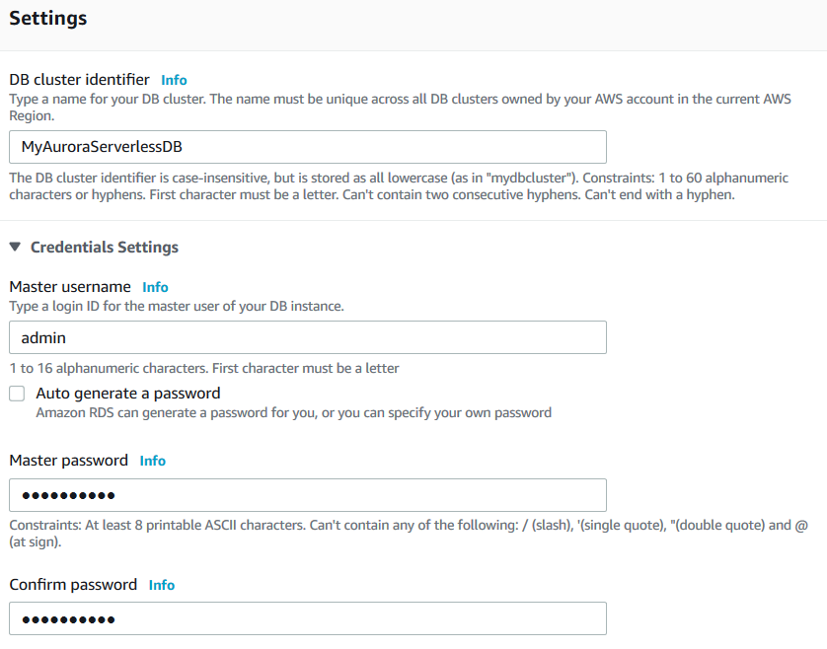Open Info link next to Master username
Viewport: 827px width, 649px height.
155,287
